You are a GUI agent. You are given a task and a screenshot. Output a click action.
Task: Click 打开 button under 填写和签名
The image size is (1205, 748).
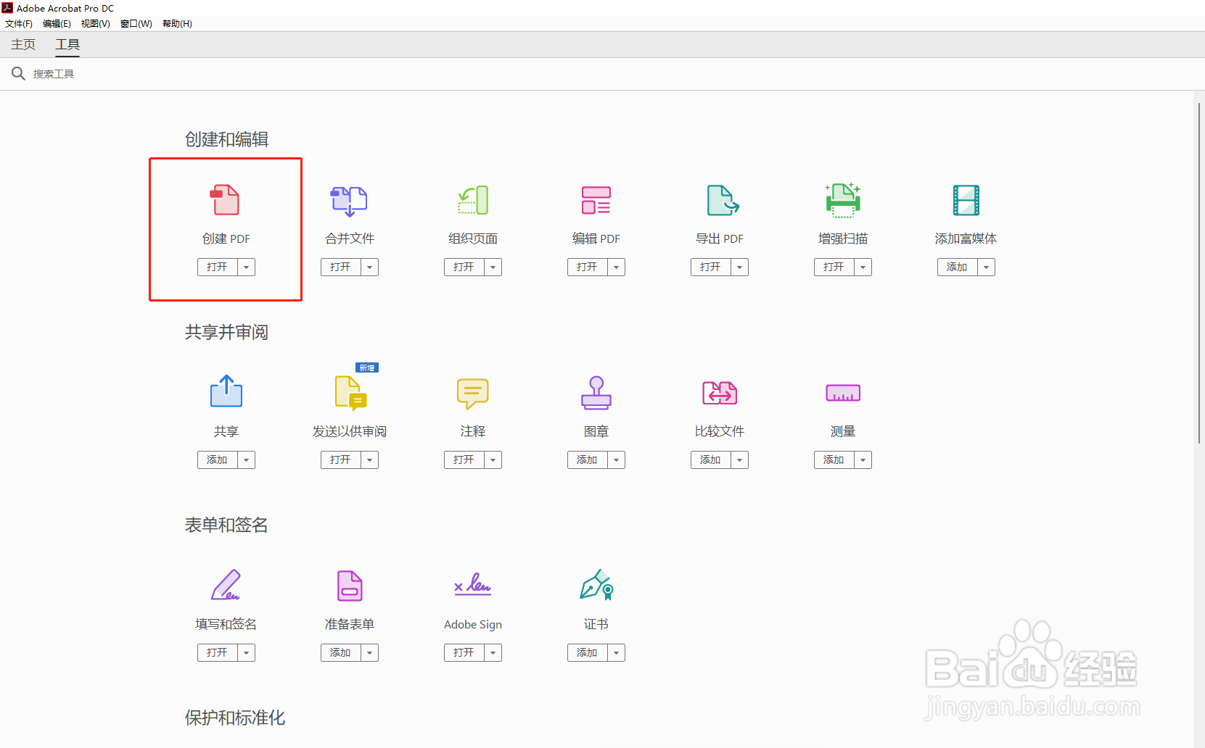coord(218,653)
